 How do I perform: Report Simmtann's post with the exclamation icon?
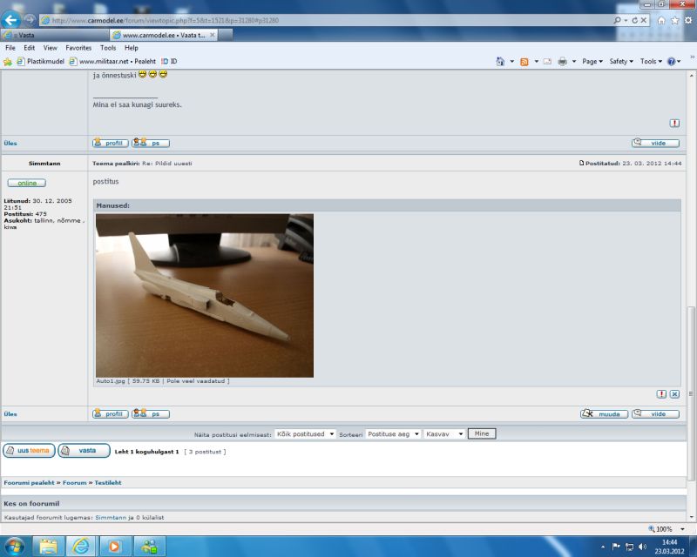click(661, 394)
